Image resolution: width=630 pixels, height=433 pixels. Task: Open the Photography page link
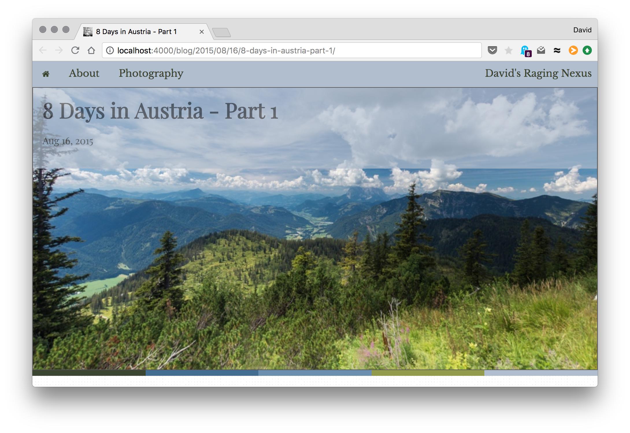tap(151, 73)
